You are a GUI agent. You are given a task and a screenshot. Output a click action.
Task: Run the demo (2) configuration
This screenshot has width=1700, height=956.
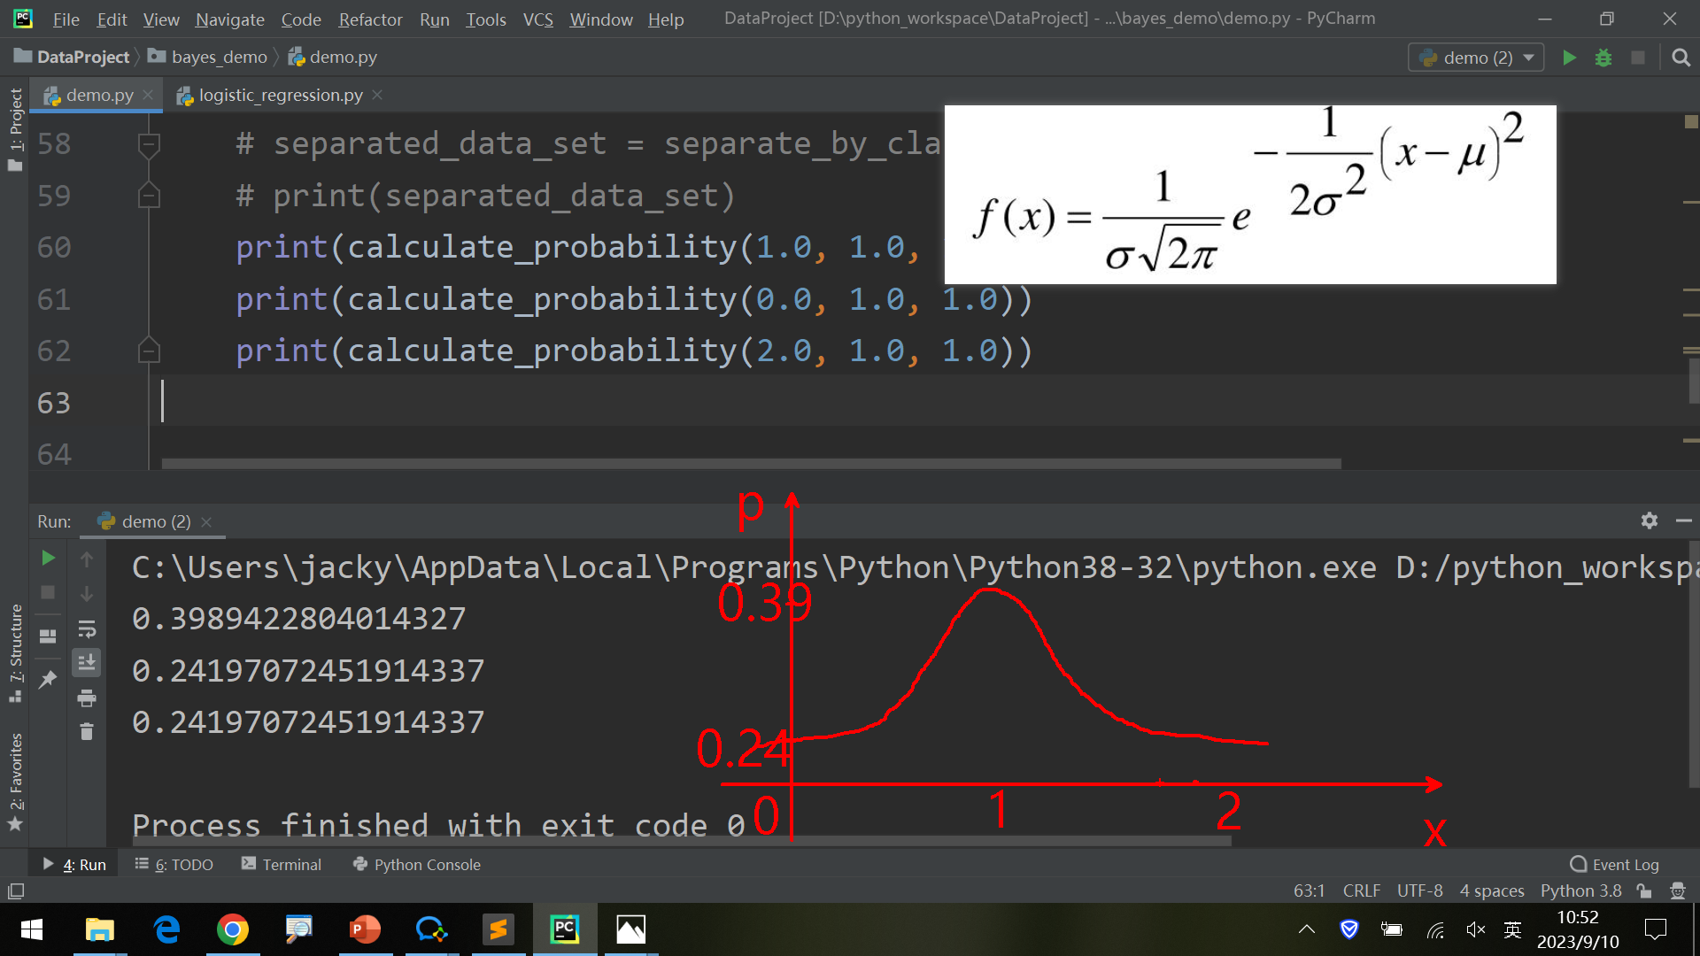1569,58
